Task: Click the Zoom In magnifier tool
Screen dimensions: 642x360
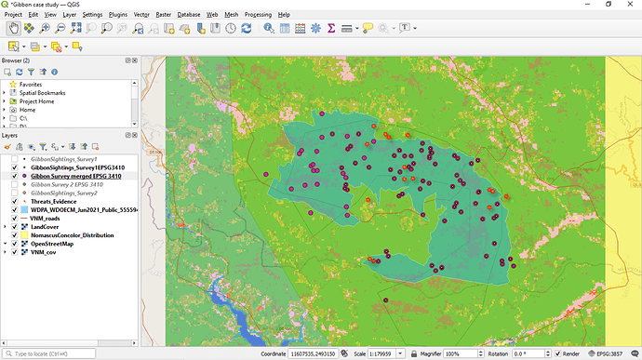Action: click(x=45, y=28)
